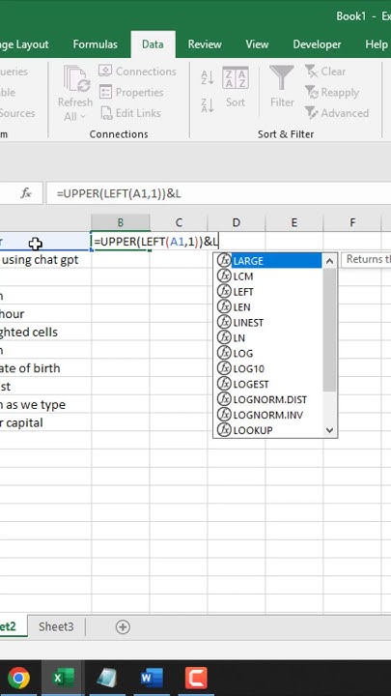The height and width of the screenshot is (696, 391).
Task: Choose LINEST in the autocomplete list
Action: [269, 322]
